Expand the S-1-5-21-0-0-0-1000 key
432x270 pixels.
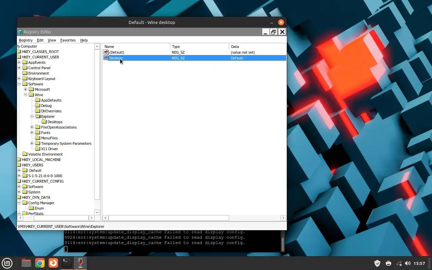[19, 176]
